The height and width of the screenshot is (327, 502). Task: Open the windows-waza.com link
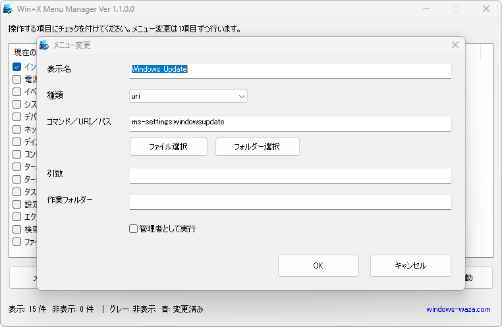tap(458, 309)
